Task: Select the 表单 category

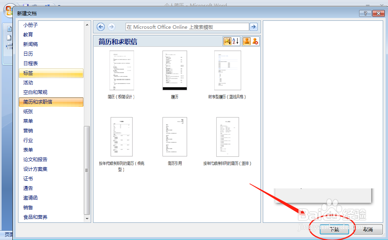Action: click(x=51, y=150)
